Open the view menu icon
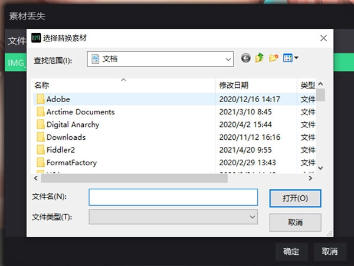 [290, 58]
